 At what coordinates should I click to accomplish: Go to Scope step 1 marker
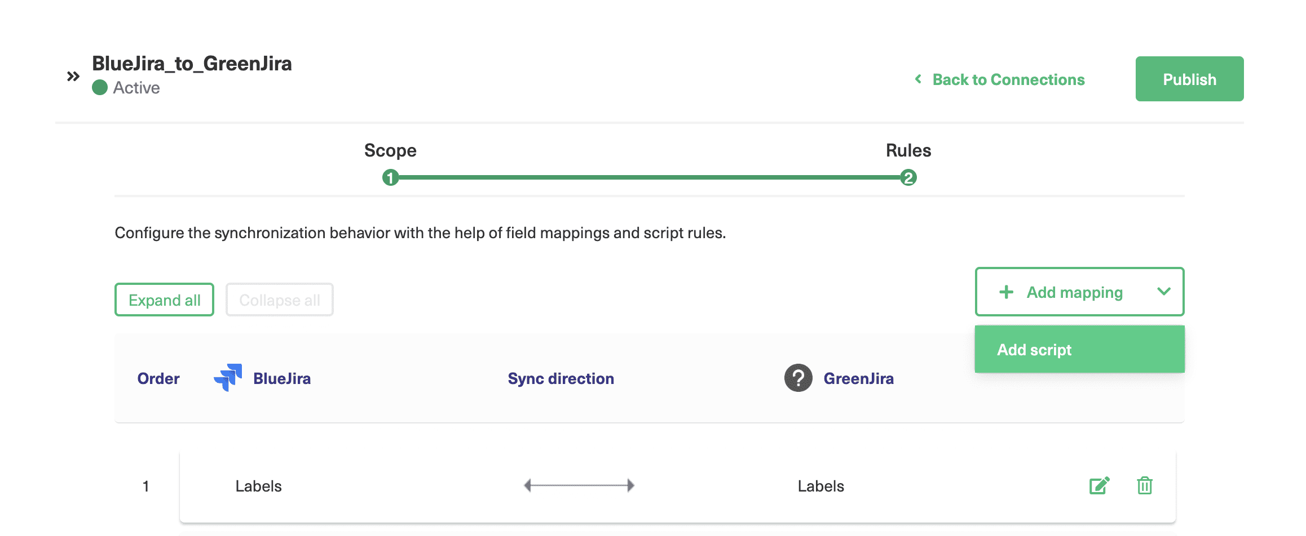click(390, 178)
